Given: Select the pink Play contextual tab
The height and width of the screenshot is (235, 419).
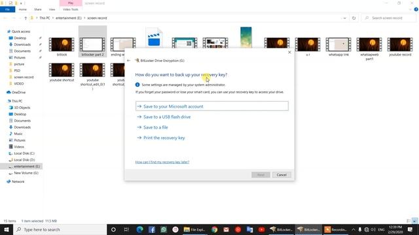Looking at the screenshot, I should [71, 3].
